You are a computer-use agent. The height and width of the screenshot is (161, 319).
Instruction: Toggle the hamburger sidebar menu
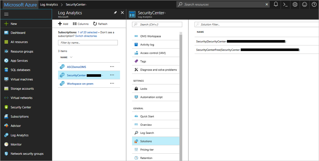click(6, 14)
